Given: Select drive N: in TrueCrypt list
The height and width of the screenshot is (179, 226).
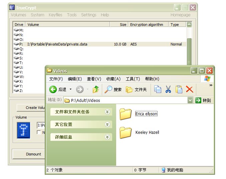Looking at the screenshot, I should point(18,35).
